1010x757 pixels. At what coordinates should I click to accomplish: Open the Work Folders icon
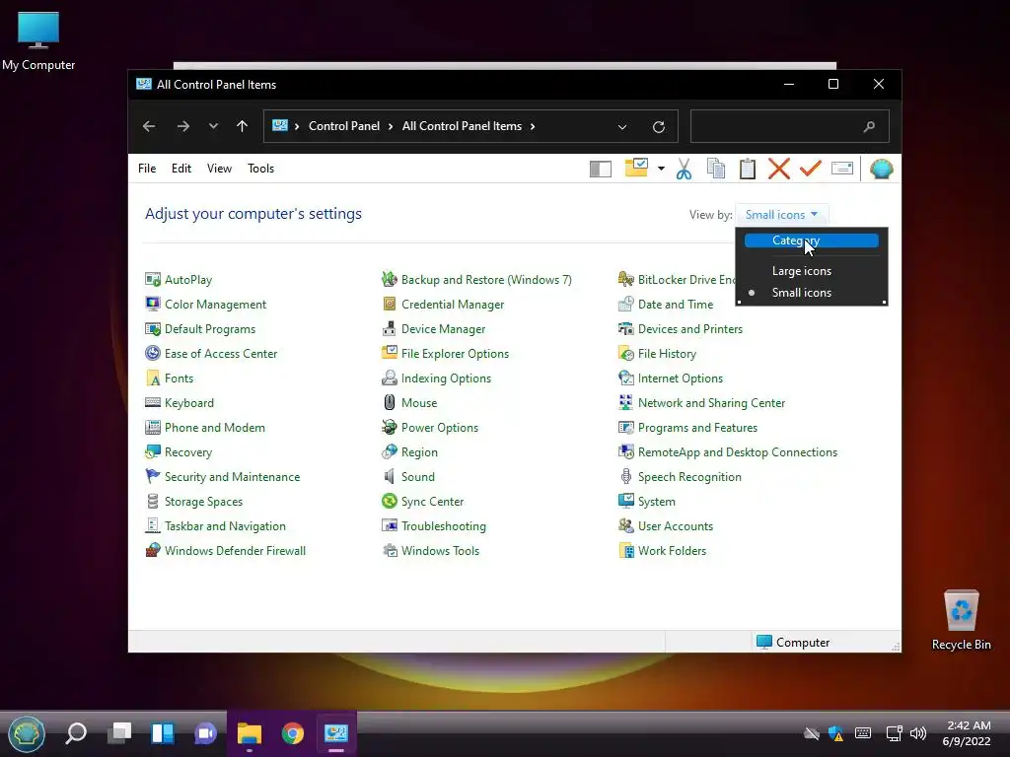tap(625, 550)
